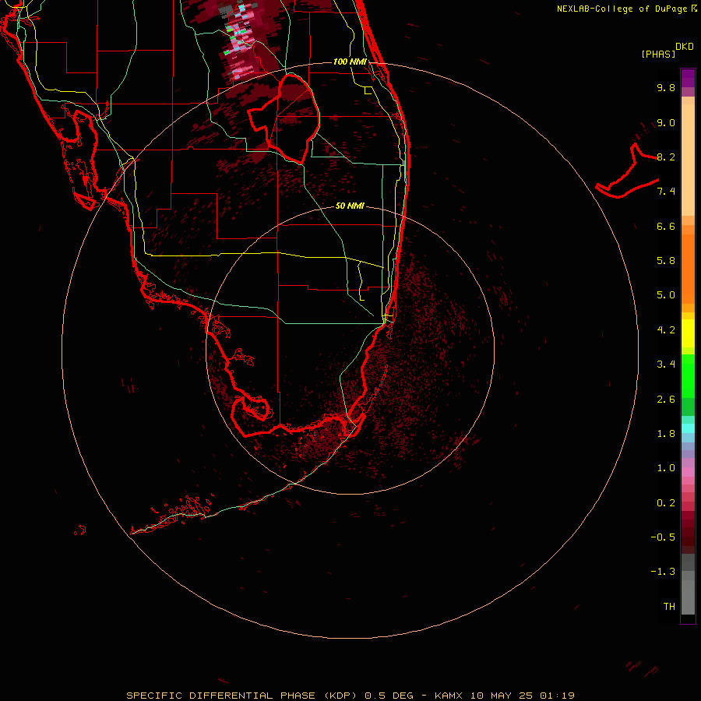Image resolution: width=701 pixels, height=701 pixels.
Task: Click the [PHAS] units label
Action: pyautogui.click(x=658, y=55)
